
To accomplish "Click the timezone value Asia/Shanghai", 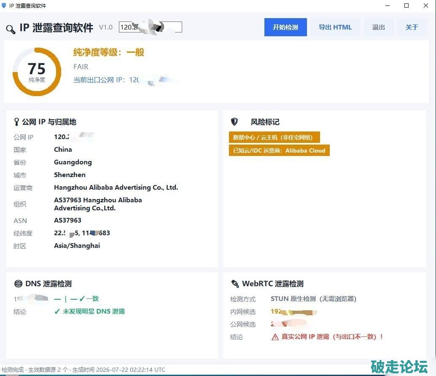I will [77, 246].
